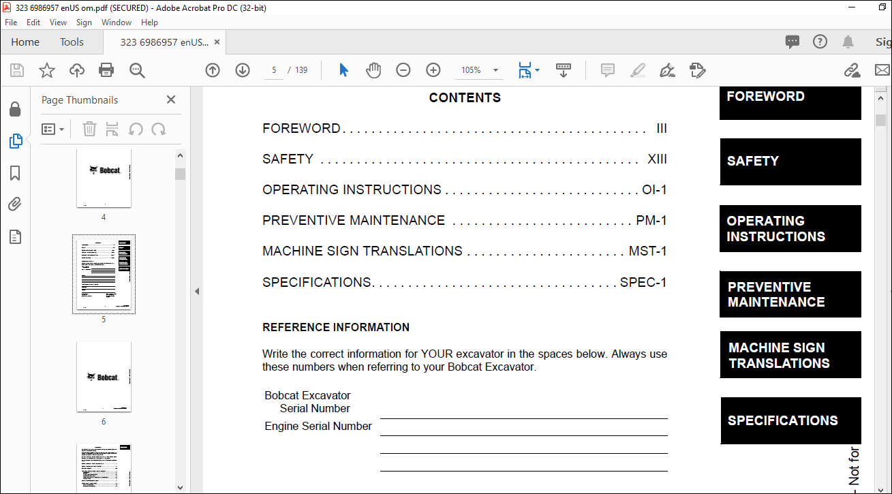892x494 pixels.
Task: Choose the Selection arrow tool
Action: [344, 70]
